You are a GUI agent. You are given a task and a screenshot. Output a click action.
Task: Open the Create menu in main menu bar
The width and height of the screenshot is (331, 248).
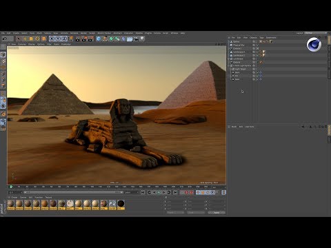pos(16,33)
